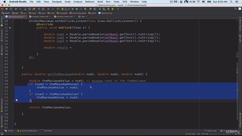Click the Favorites side panel tab
This screenshot has width=242, height=136.
[x=2, y=122]
